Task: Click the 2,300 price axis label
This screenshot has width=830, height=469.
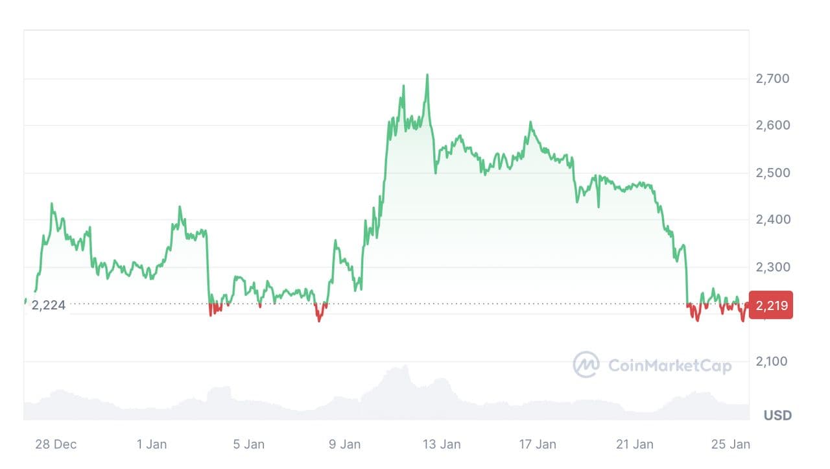Action: point(772,267)
